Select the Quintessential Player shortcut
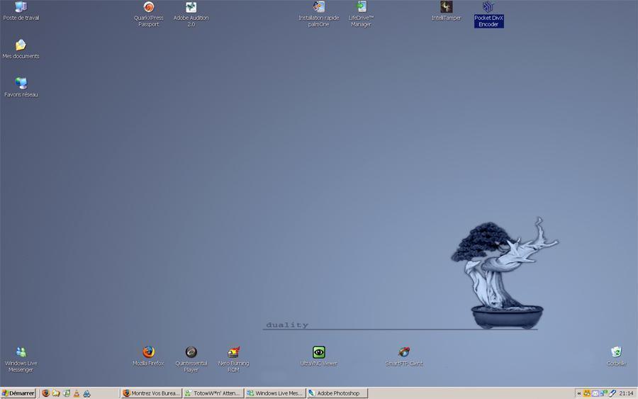 pyautogui.click(x=191, y=352)
